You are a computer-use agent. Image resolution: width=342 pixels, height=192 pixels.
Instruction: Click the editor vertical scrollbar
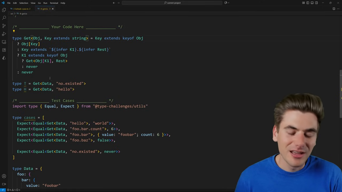pos(341,93)
